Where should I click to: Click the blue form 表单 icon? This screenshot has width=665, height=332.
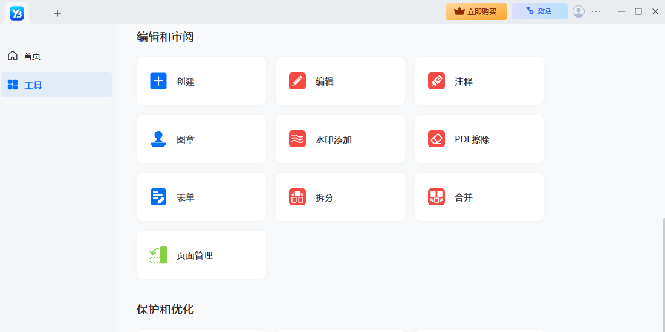click(x=158, y=197)
